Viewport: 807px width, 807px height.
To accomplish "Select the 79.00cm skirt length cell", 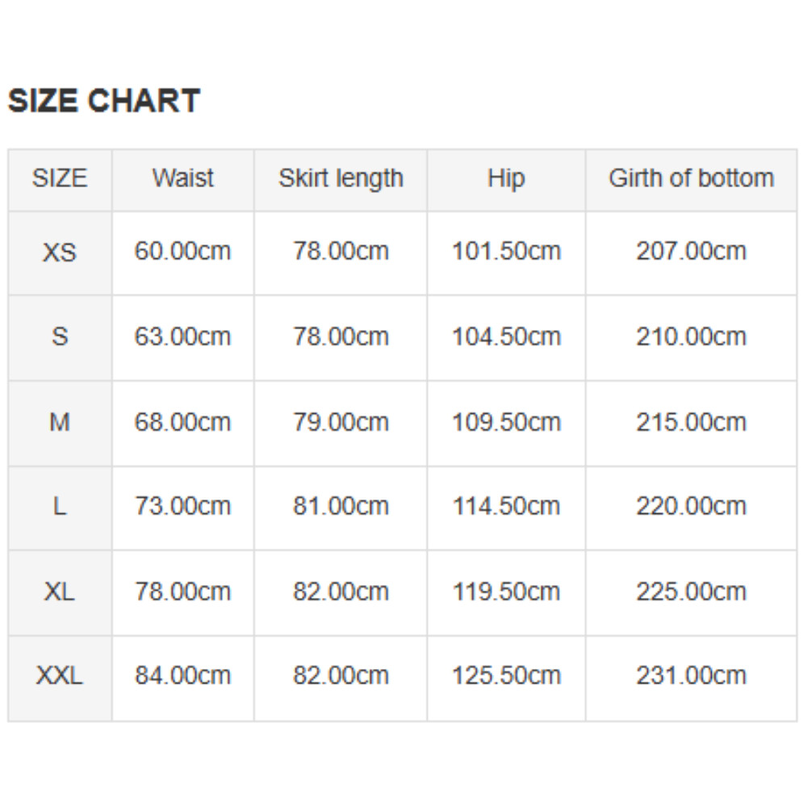I will 341,422.
